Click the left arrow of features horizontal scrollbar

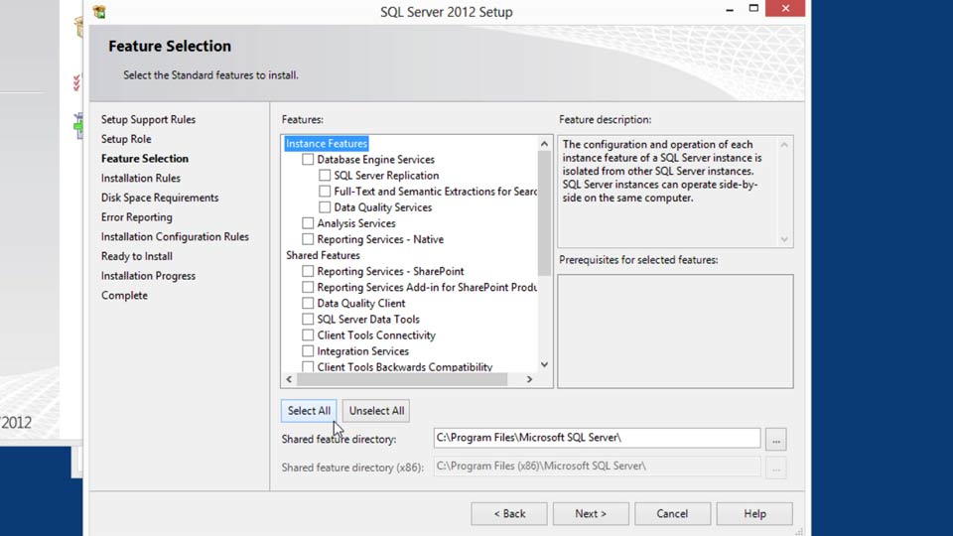(x=289, y=379)
